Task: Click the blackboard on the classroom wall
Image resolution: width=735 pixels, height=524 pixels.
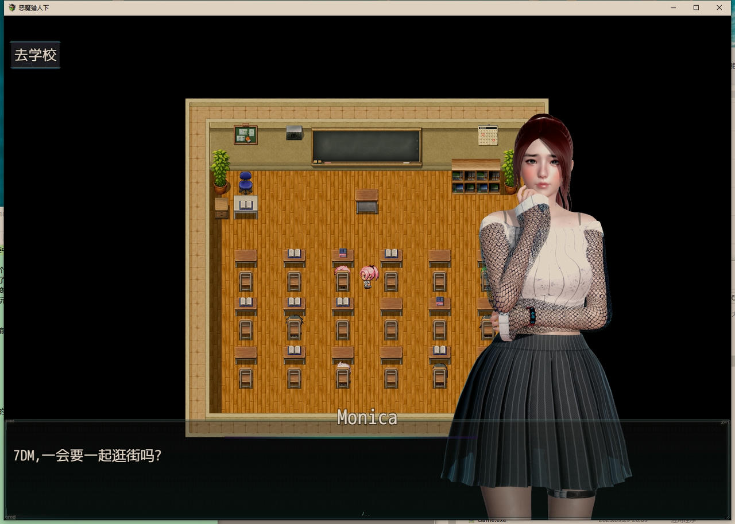Action: 366,146
